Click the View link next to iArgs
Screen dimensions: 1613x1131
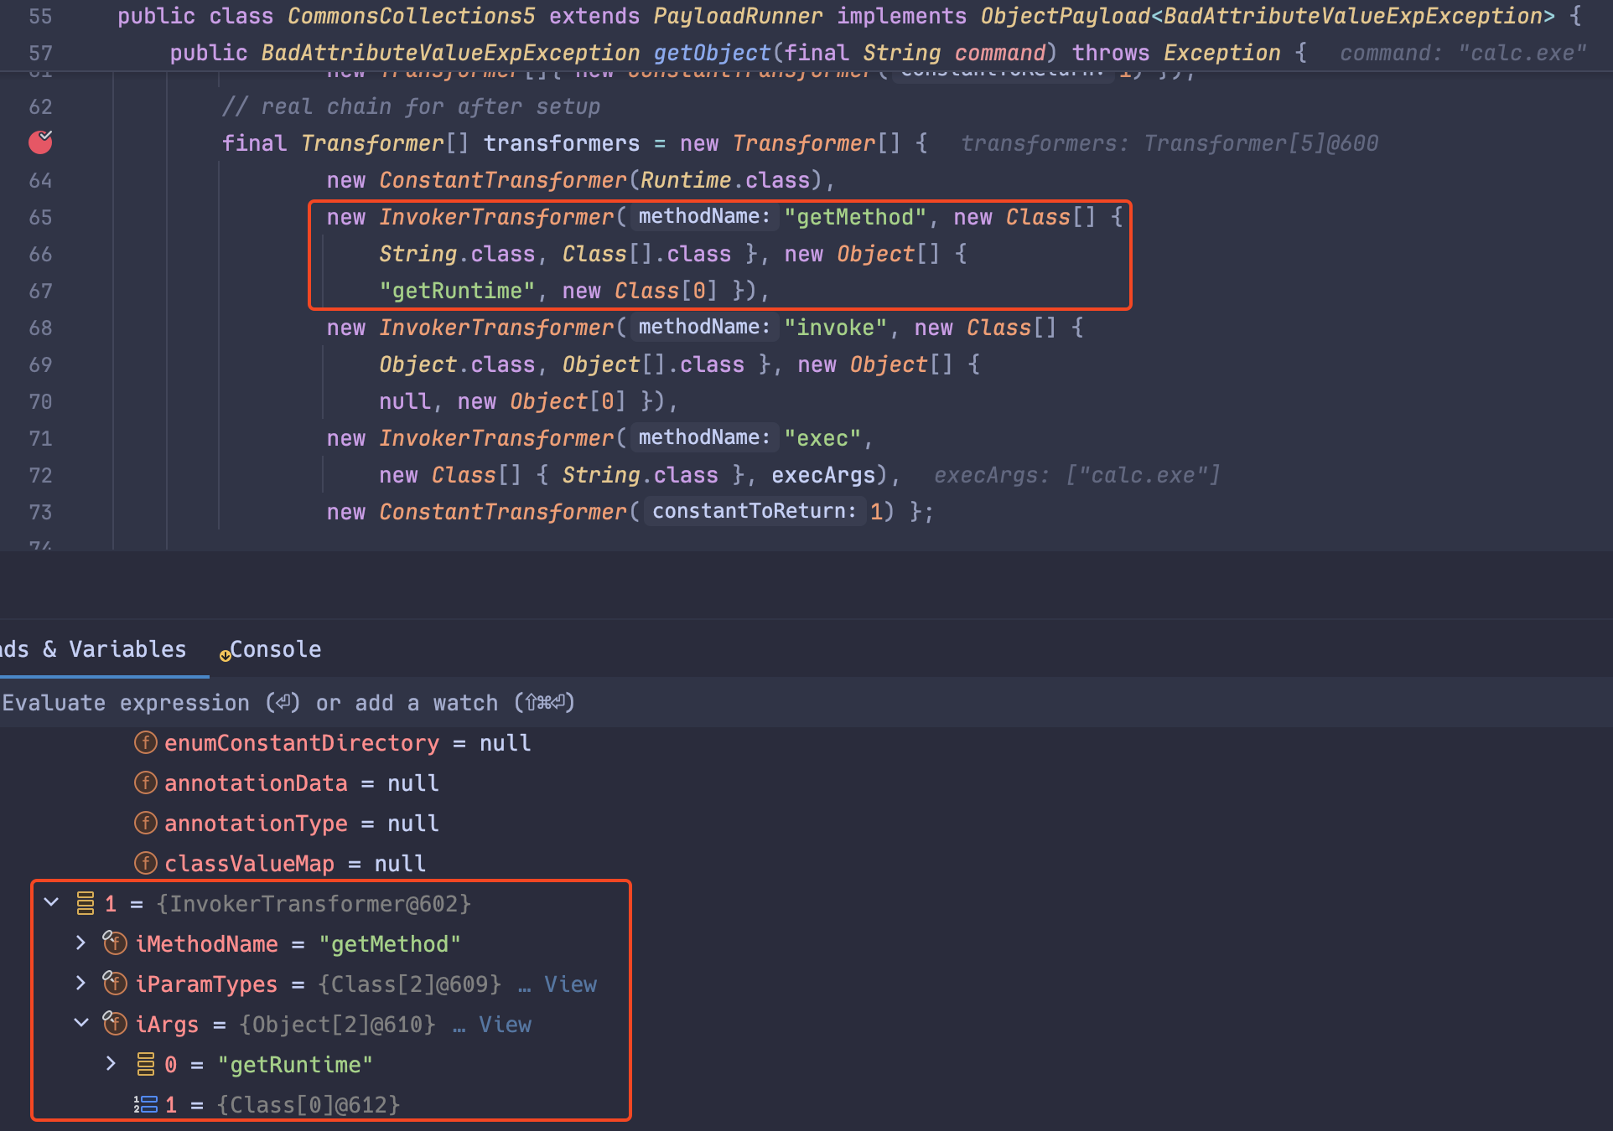[x=504, y=1024]
